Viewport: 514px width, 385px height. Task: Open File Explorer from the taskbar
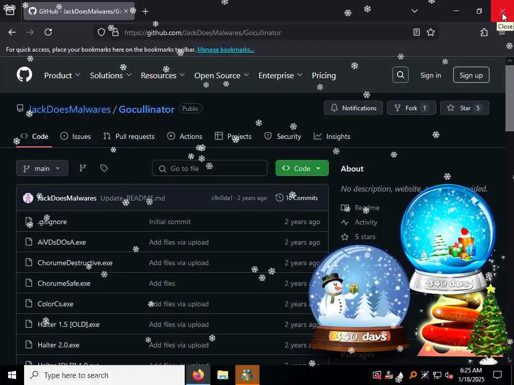click(x=222, y=375)
